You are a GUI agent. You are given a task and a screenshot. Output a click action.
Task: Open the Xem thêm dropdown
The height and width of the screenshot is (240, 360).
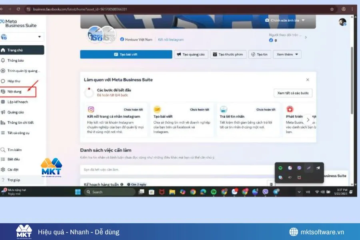pyautogui.click(x=287, y=54)
